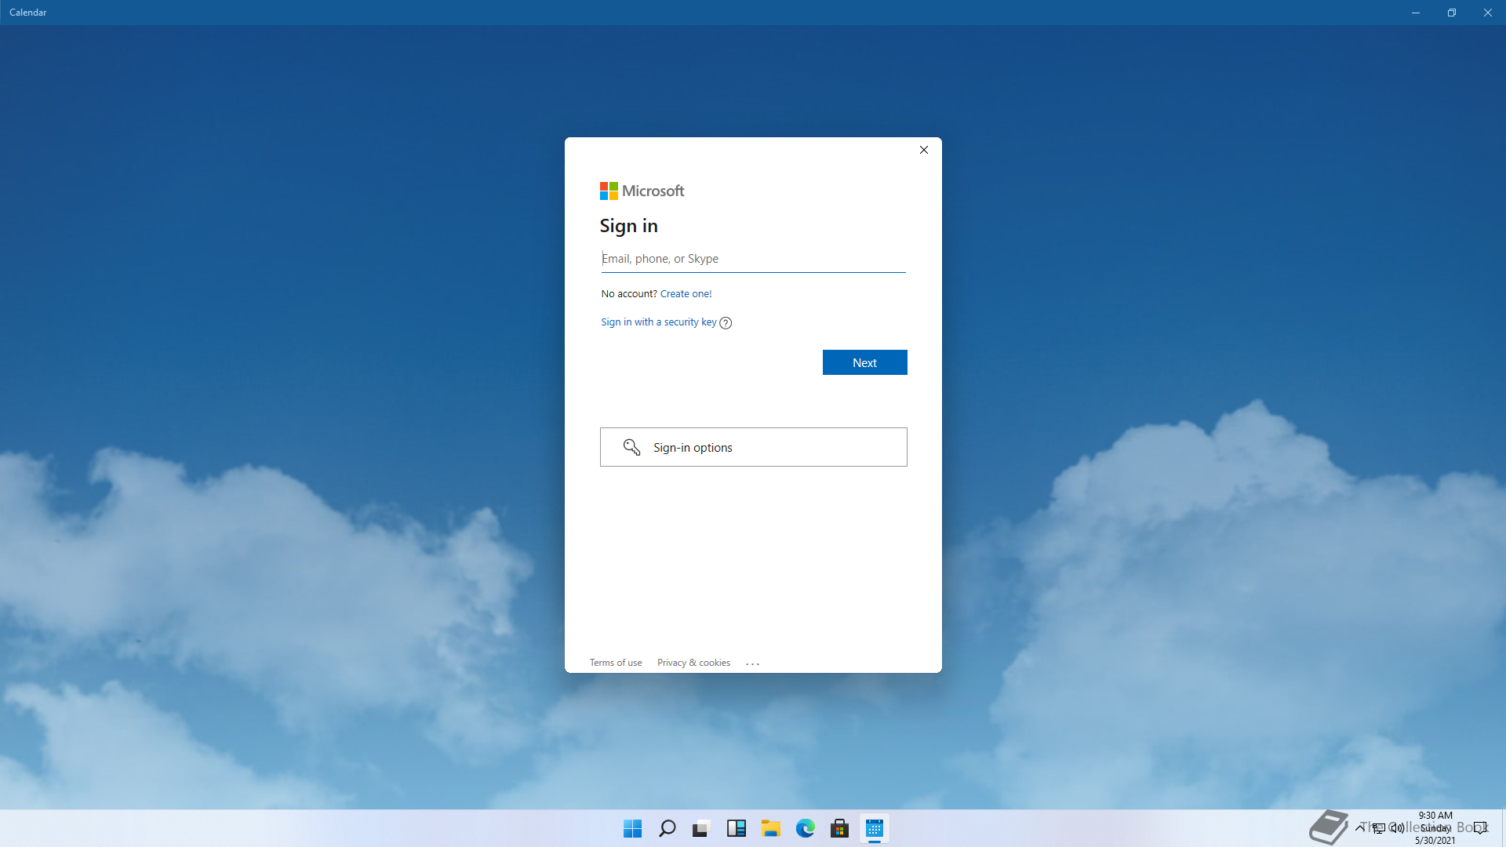Screen dimensions: 1506x847
Task: Close the Microsoft sign-in dialog
Action: [924, 150]
